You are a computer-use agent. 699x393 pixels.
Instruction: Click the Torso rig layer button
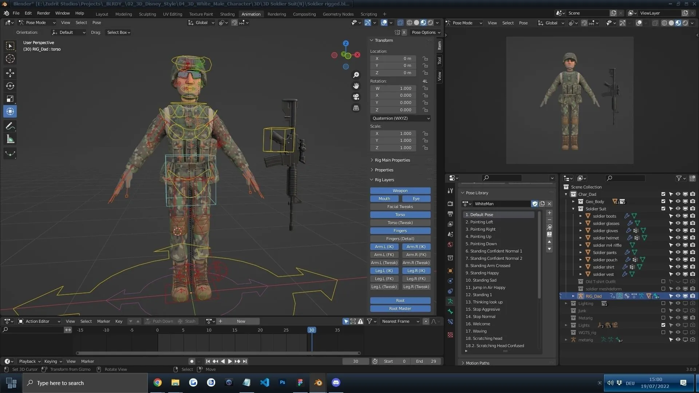pos(400,215)
